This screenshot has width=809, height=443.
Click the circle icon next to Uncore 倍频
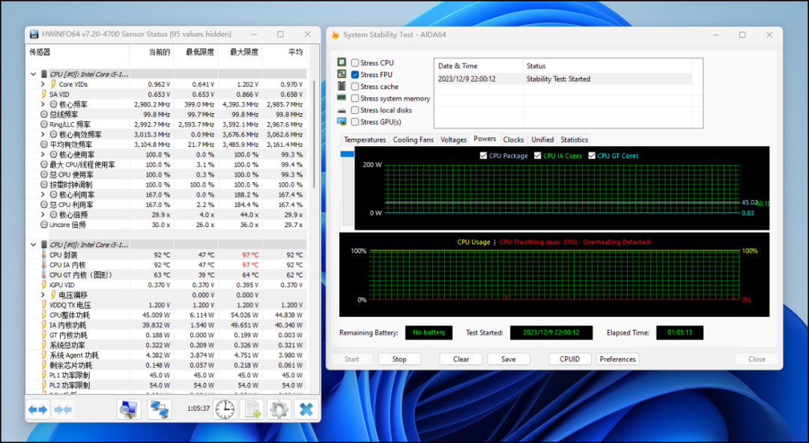pos(44,225)
